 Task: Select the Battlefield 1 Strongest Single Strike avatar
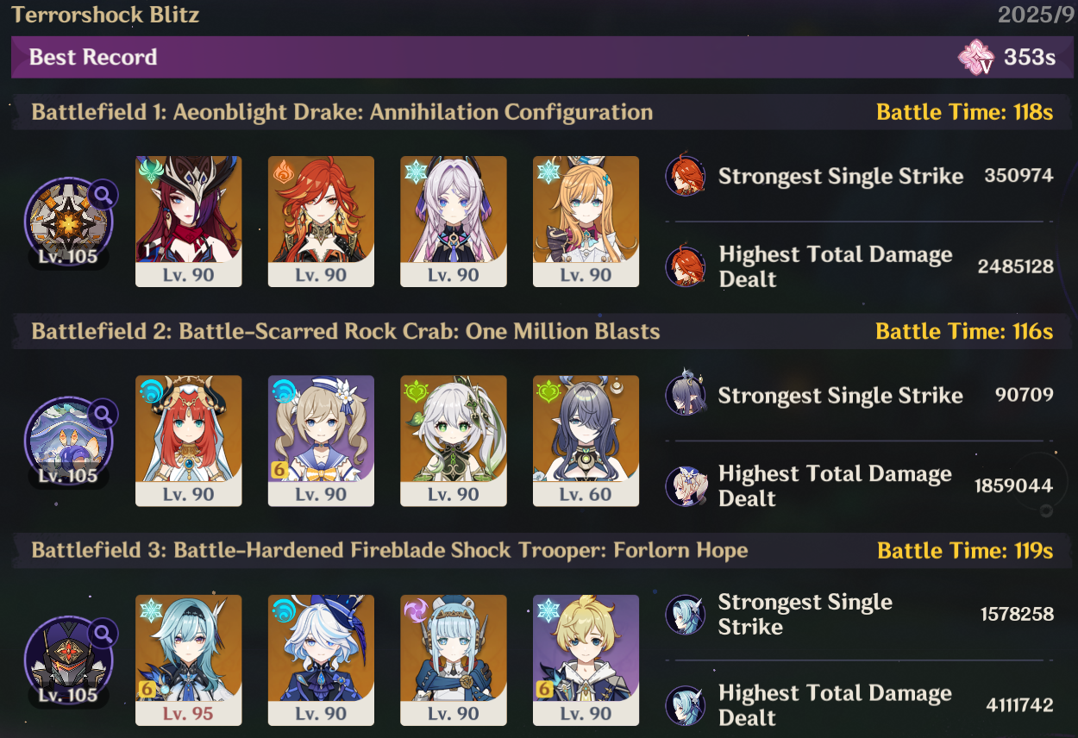(x=686, y=176)
